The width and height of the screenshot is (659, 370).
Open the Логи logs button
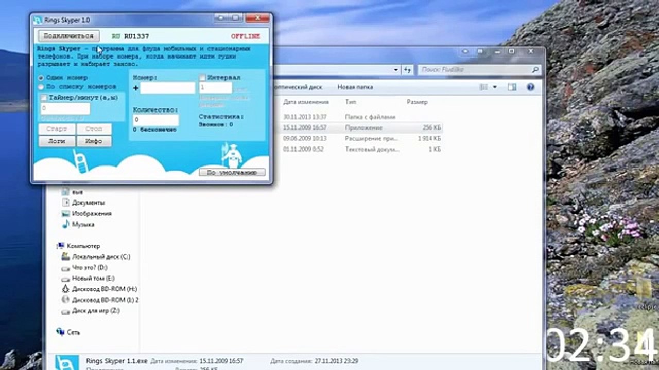[57, 141]
